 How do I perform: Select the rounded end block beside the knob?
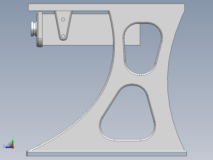(40, 30)
